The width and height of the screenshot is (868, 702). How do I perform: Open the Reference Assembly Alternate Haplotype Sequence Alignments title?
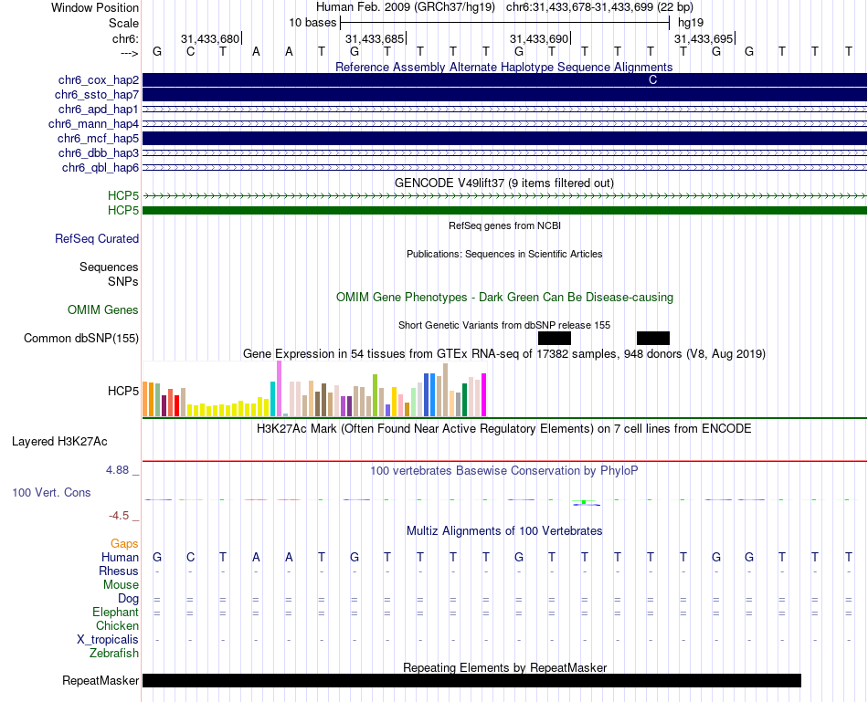click(x=503, y=67)
